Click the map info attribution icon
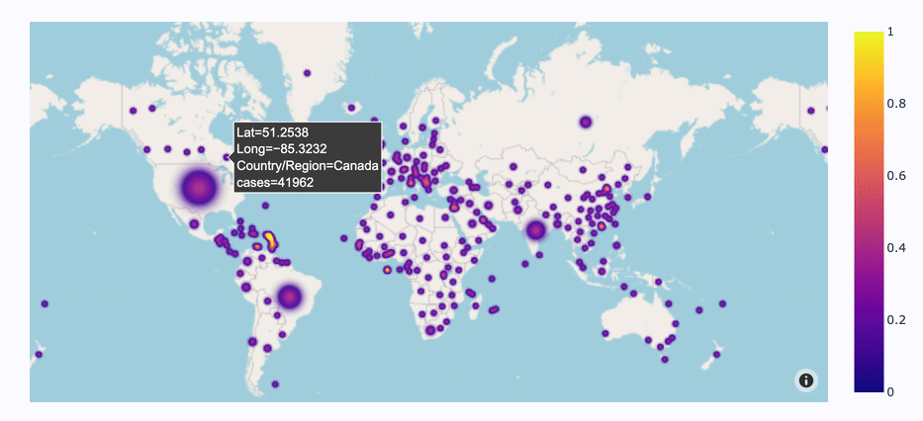 tap(806, 380)
